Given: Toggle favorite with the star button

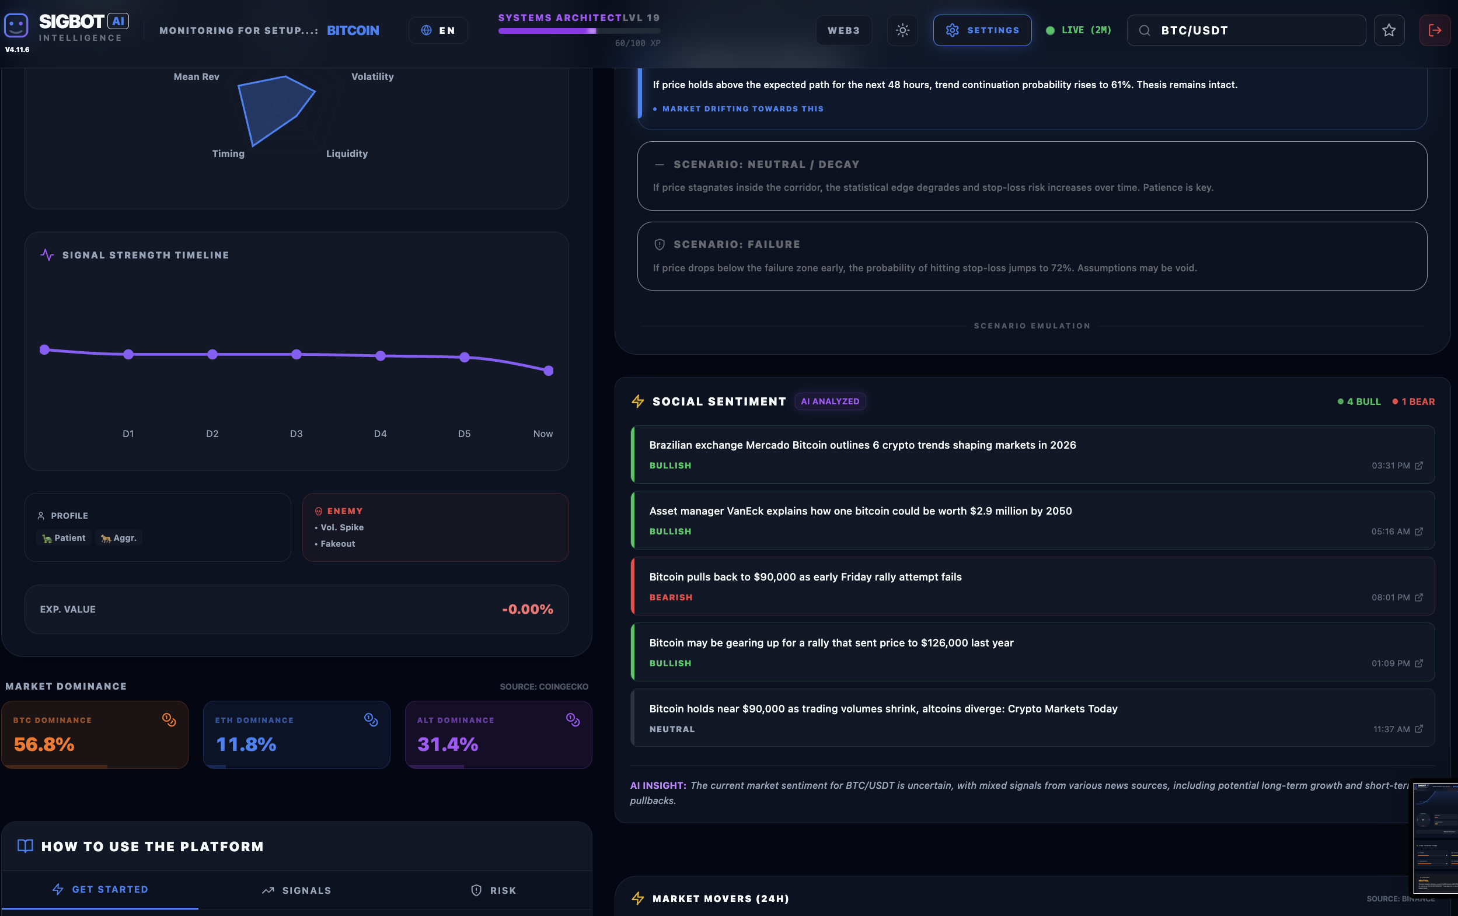Looking at the screenshot, I should click(x=1389, y=30).
